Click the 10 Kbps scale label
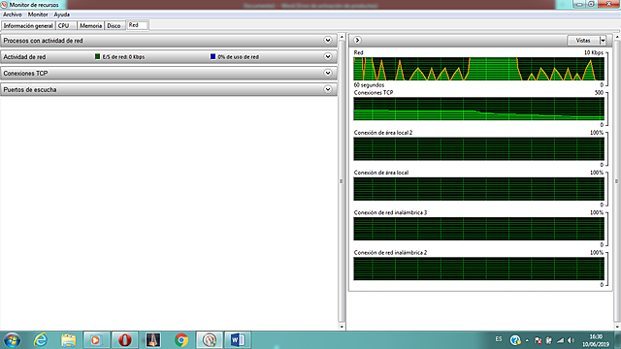This screenshot has width=621, height=349. pyautogui.click(x=593, y=52)
